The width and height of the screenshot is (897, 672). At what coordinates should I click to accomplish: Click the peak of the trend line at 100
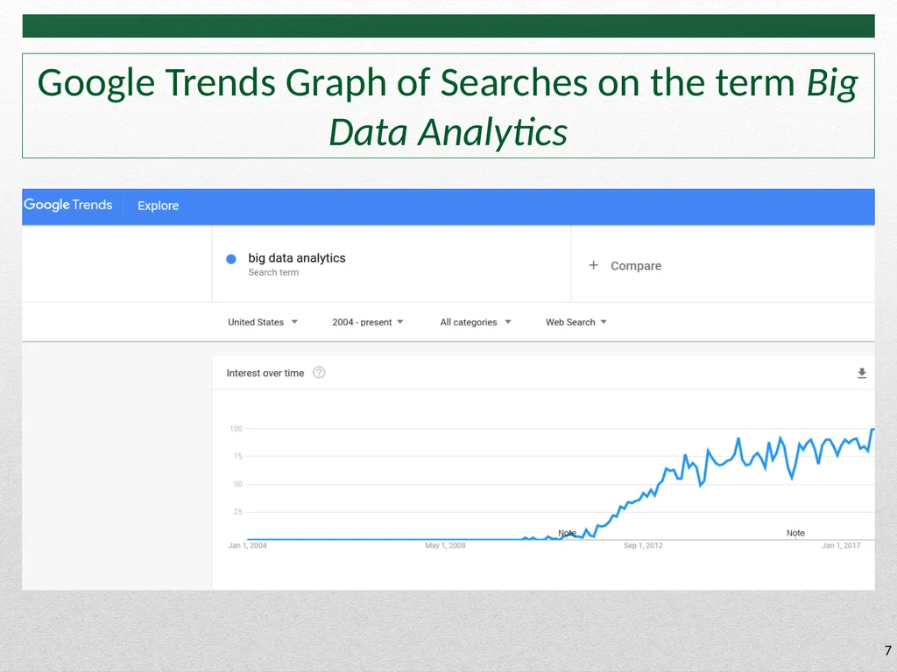pos(872,429)
